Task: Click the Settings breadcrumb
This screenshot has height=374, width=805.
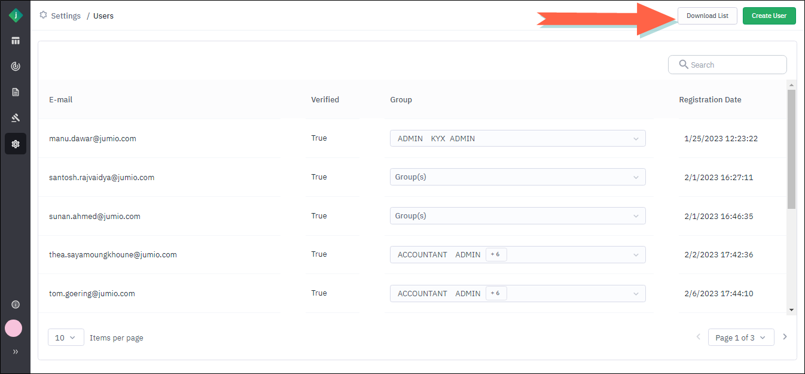Action: click(65, 16)
